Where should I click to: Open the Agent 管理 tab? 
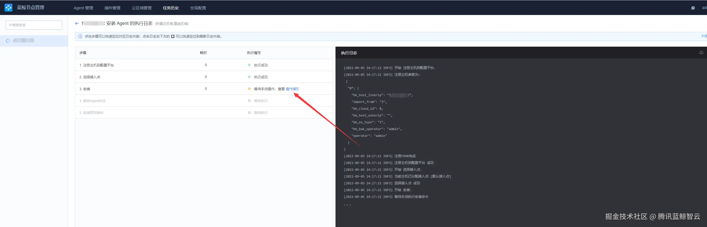[x=83, y=8]
